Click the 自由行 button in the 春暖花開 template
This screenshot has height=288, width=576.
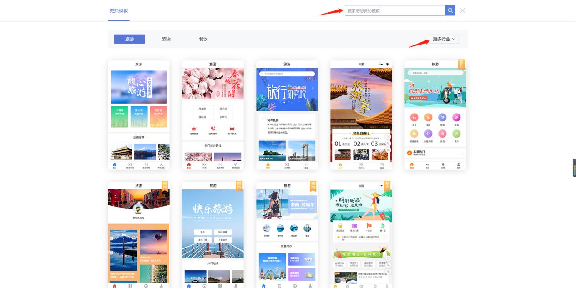pyautogui.click(x=223, y=117)
